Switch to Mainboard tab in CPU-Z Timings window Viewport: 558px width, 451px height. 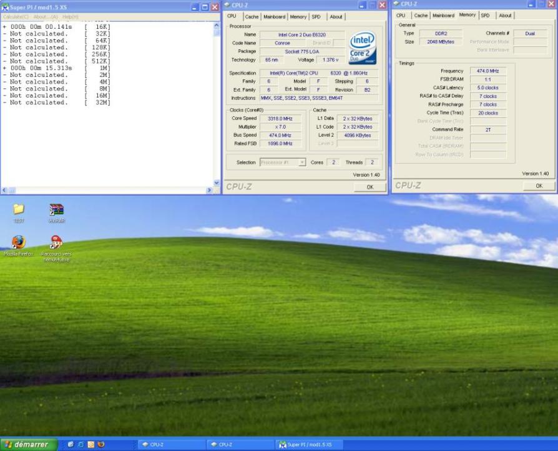443,16
